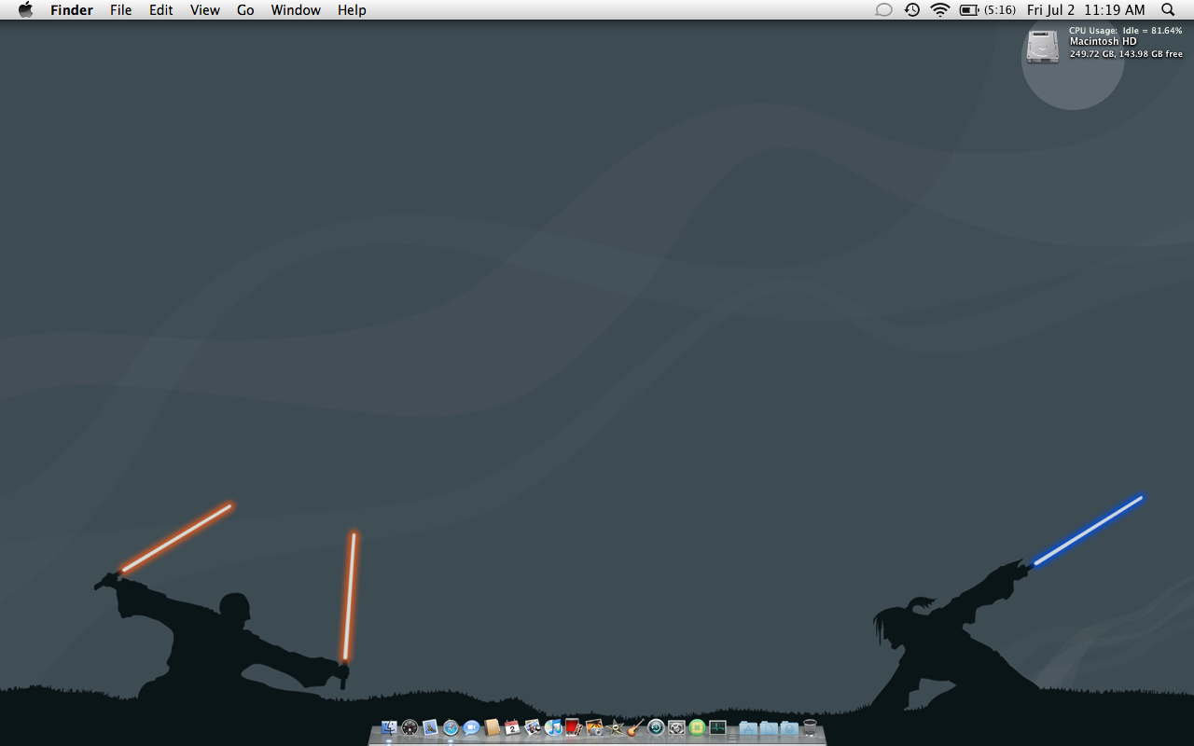Click the CPU Usage Idle readout
This screenshot has height=746, width=1194.
(x=1125, y=31)
